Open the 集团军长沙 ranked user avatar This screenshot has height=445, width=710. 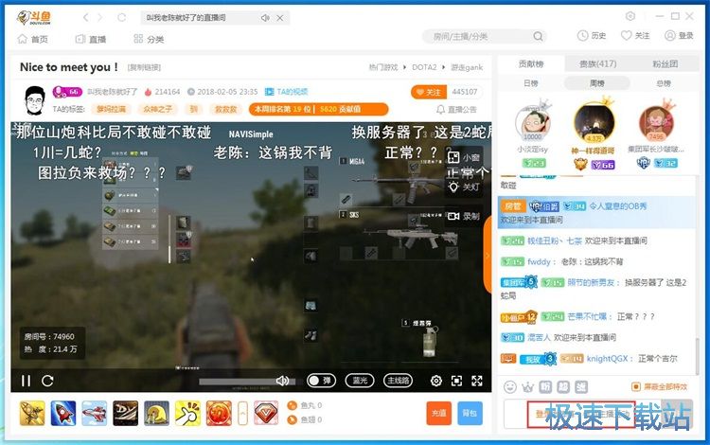coord(656,123)
